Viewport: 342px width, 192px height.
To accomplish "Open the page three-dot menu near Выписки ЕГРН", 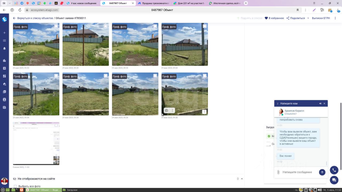I will coord(335,18).
